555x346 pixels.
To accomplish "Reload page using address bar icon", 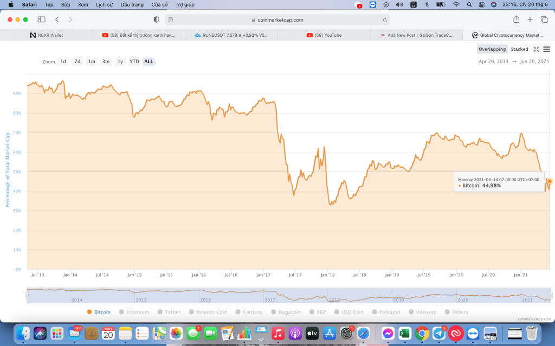I will click(x=385, y=20).
